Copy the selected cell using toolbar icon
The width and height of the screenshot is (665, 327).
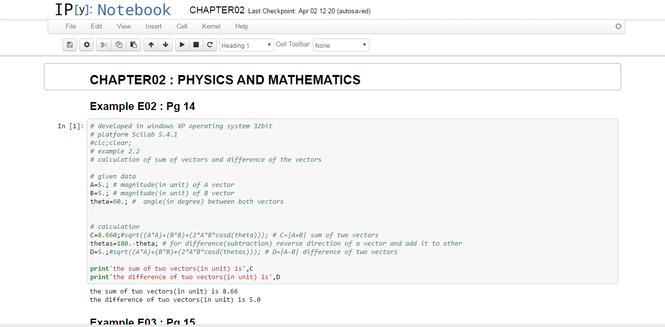coord(118,45)
